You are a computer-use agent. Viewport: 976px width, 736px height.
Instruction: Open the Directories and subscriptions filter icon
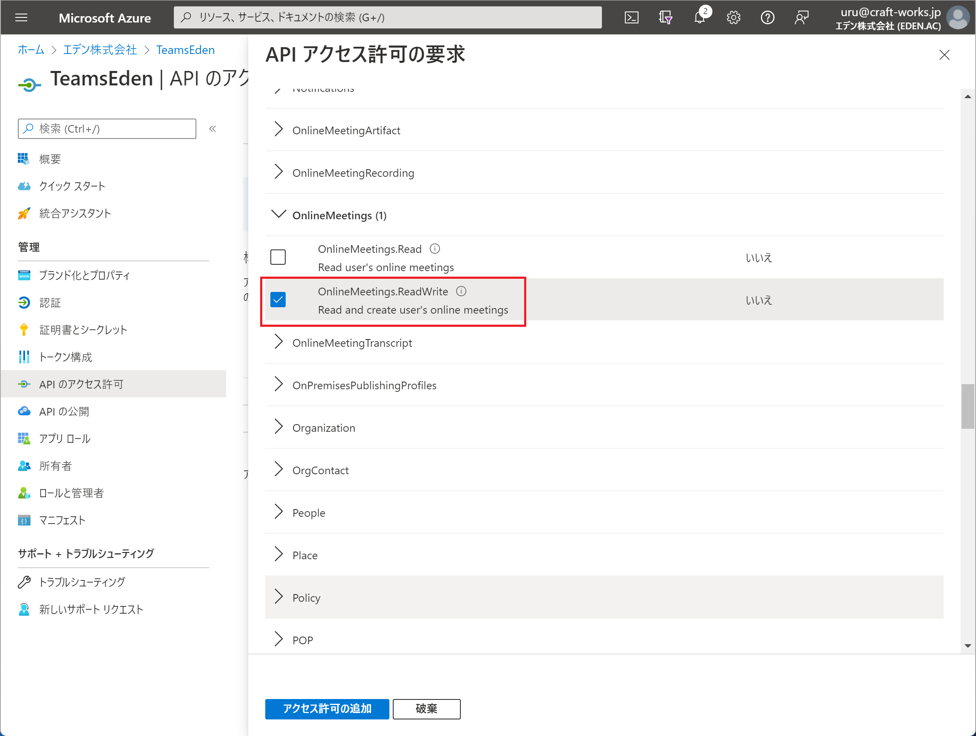(x=665, y=18)
